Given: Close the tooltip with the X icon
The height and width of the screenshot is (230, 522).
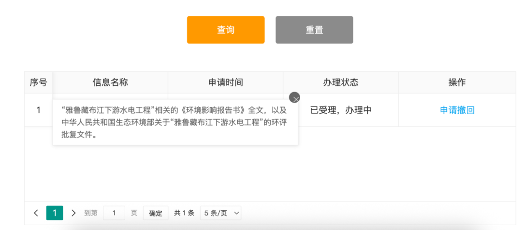Looking at the screenshot, I should click(x=294, y=98).
